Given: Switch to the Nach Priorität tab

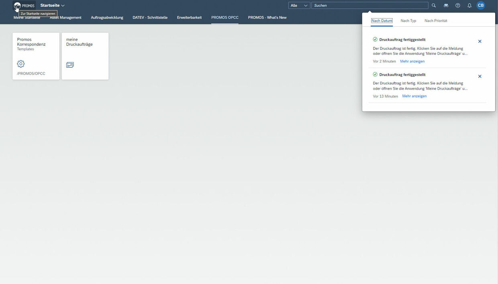Looking at the screenshot, I should 436,21.
